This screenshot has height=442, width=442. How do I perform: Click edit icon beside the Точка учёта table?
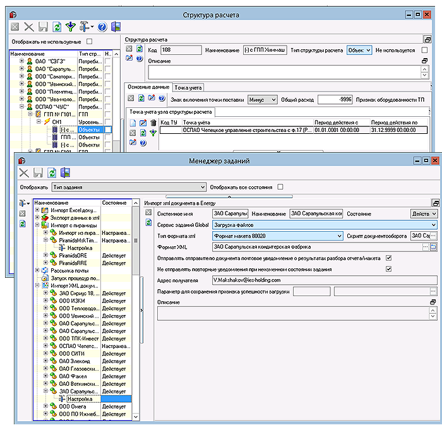coord(143,123)
